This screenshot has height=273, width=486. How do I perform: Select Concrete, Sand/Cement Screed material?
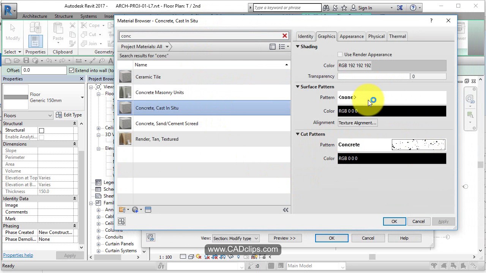(167, 124)
